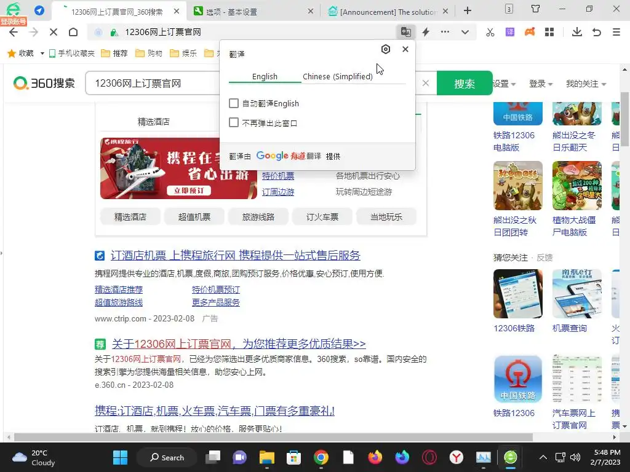Expand the address bar dropdown chevron
This screenshot has height=472, width=630.
pos(465,32)
